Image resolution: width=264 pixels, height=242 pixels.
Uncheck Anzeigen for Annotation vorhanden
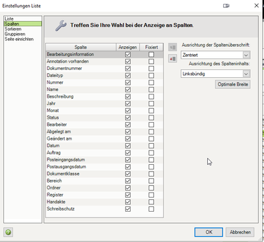click(128, 61)
